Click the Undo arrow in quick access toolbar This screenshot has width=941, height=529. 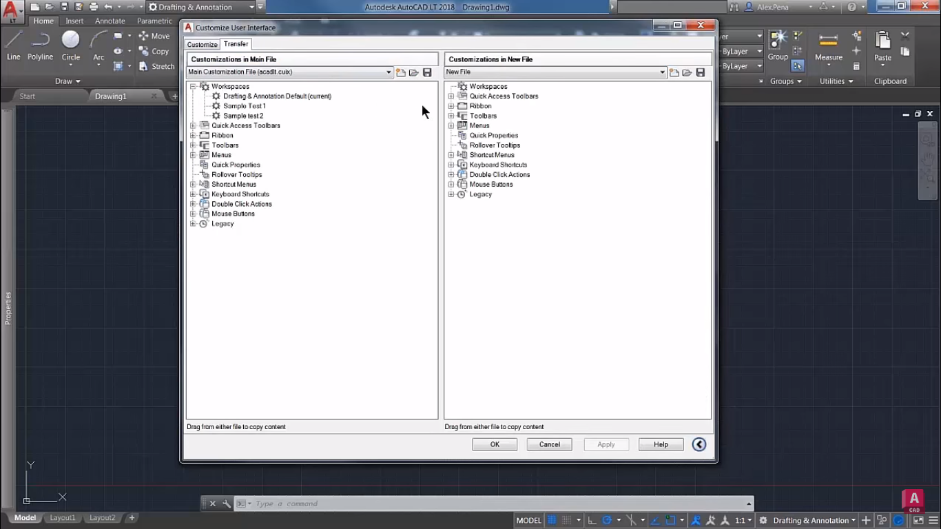pyautogui.click(x=108, y=7)
